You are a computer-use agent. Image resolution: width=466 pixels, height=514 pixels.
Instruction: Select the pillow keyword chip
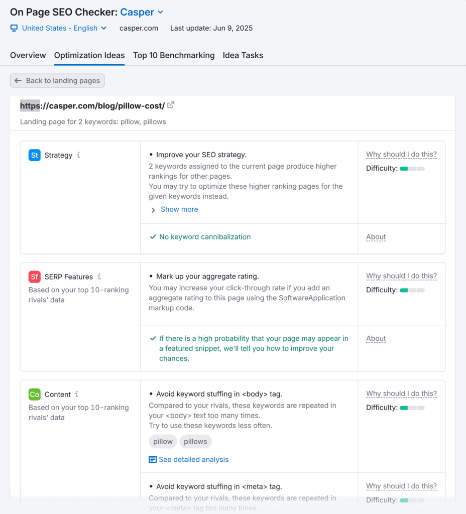(x=163, y=441)
